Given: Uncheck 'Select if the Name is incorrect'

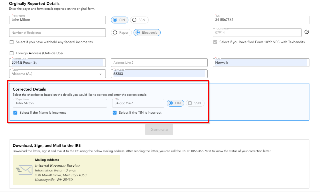Looking at the screenshot, I should tap(15, 113).
